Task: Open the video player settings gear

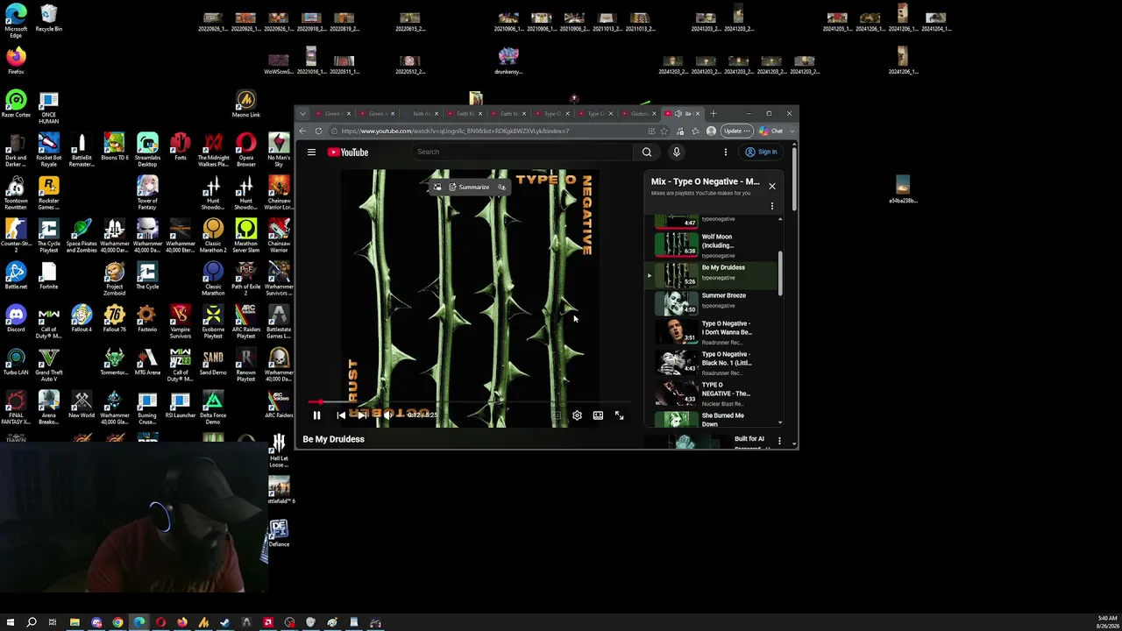Action: [577, 415]
